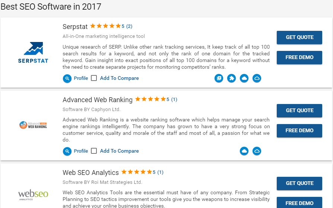The width and height of the screenshot is (333, 208).
Task: Open the FREE DEMO for Advanced Web Ranking
Action: 299,131
